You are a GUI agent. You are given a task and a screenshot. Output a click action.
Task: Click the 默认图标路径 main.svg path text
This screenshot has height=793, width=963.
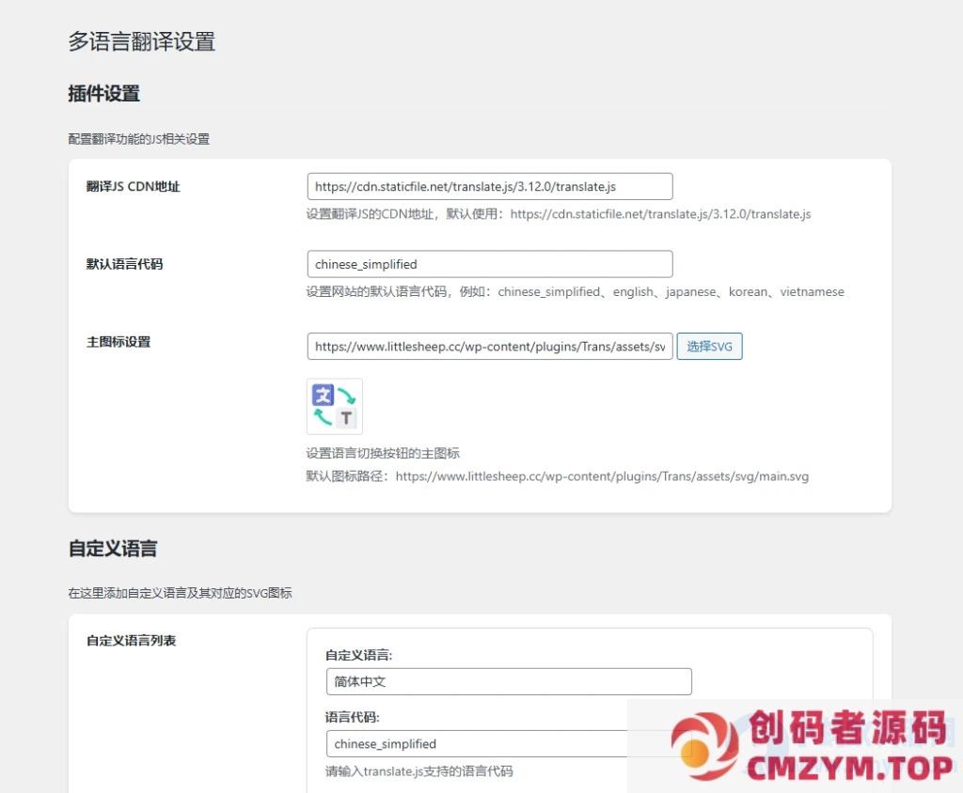tap(557, 476)
